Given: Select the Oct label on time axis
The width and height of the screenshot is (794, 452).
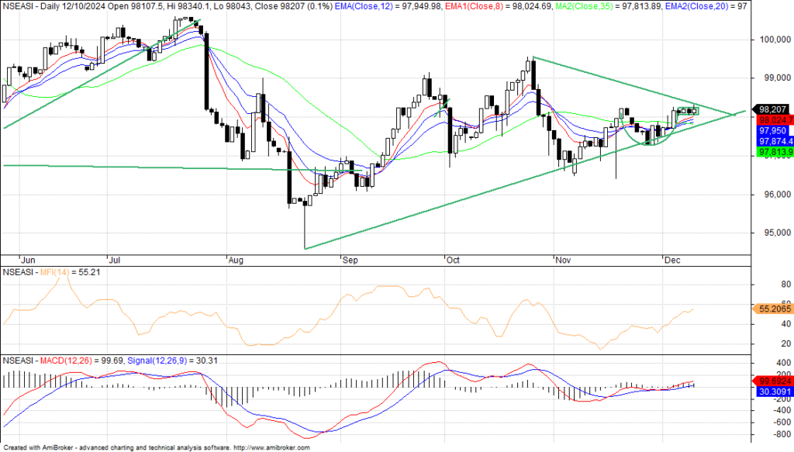Looking at the screenshot, I should click(455, 261).
